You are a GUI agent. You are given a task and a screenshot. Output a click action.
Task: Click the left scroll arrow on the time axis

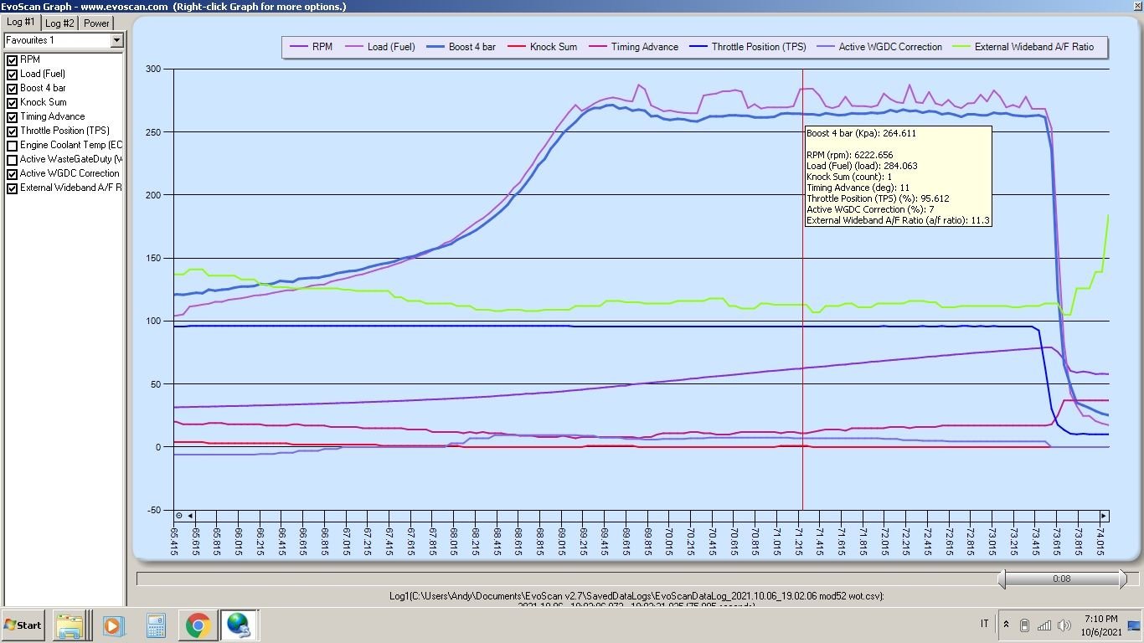point(190,516)
